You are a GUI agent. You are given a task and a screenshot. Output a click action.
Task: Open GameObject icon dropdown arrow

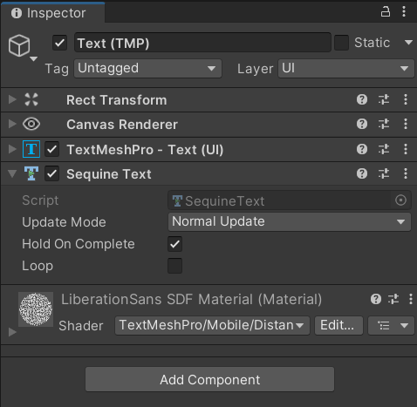(x=33, y=59)
